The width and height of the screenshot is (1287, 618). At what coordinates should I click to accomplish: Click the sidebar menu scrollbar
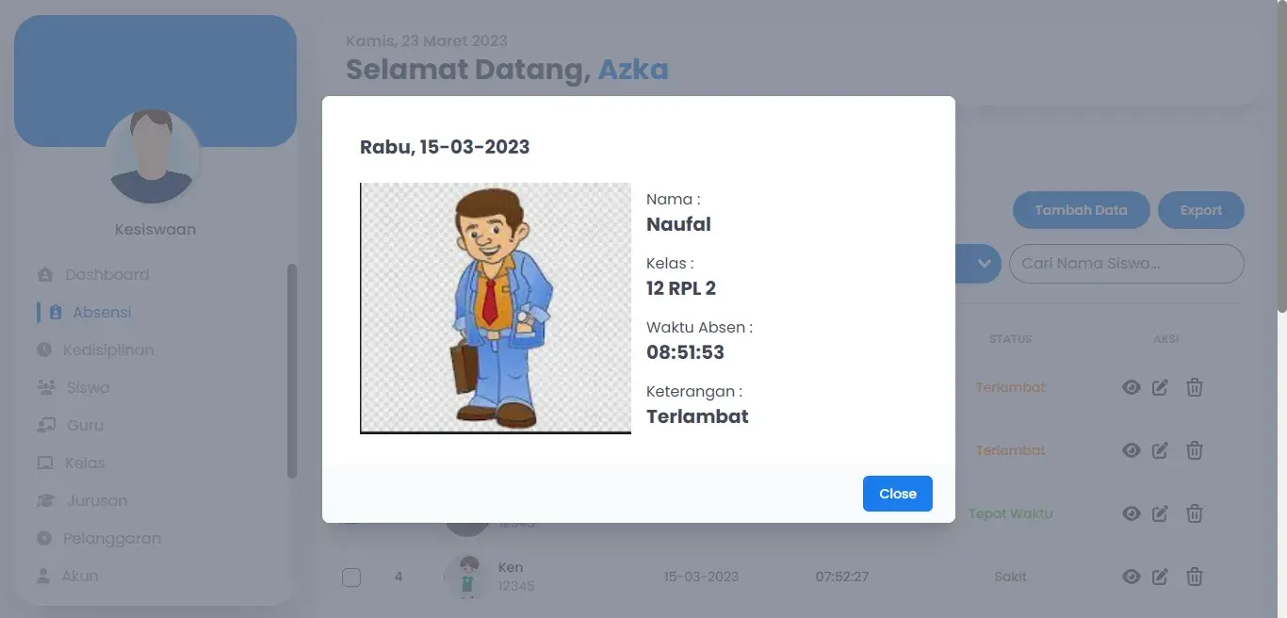click(x=292, y=371)
